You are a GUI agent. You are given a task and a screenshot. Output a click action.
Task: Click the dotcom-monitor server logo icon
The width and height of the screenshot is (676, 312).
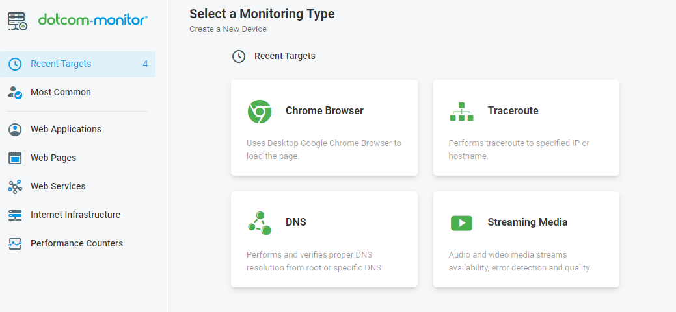(x=18, y=21)
